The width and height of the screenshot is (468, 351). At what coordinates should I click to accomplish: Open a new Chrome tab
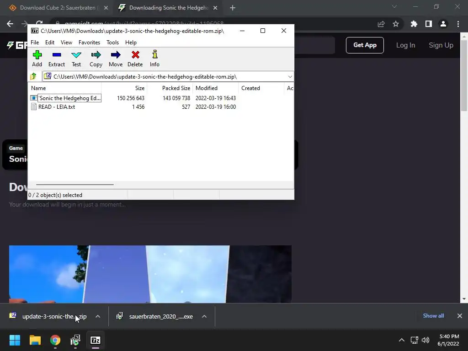coord(233,8)
